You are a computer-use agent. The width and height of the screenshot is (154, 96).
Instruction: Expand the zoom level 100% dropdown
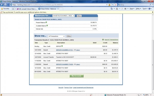point(151,95)
